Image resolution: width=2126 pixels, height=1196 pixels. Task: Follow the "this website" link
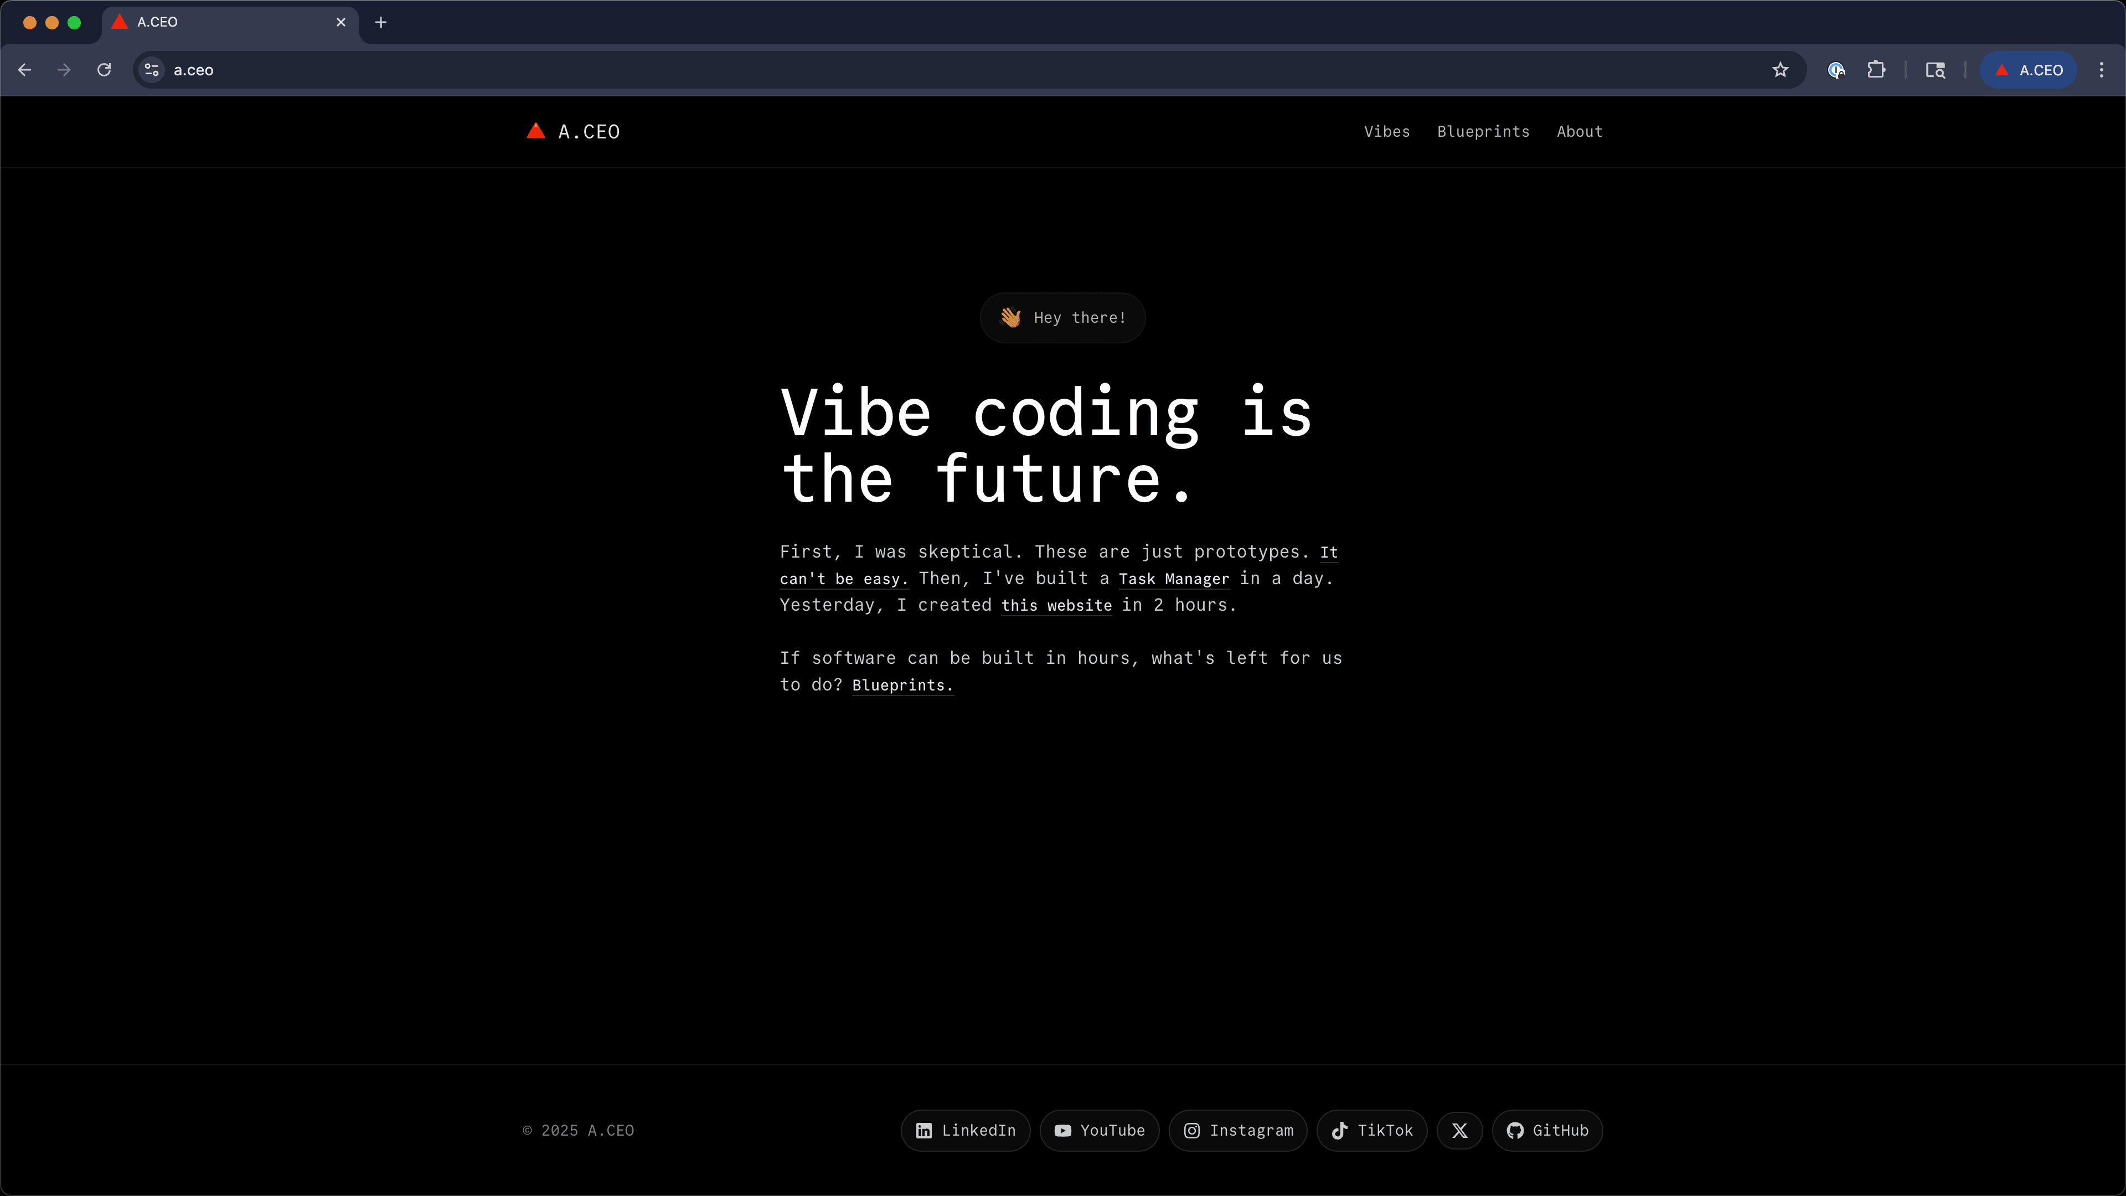point(1056,605)
